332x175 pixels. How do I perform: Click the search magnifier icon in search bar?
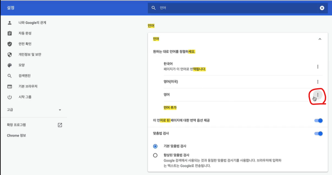(154, 8)
